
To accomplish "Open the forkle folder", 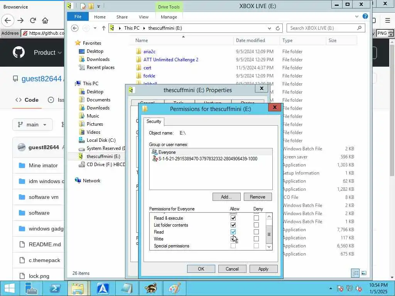I will tap(149, 76).
